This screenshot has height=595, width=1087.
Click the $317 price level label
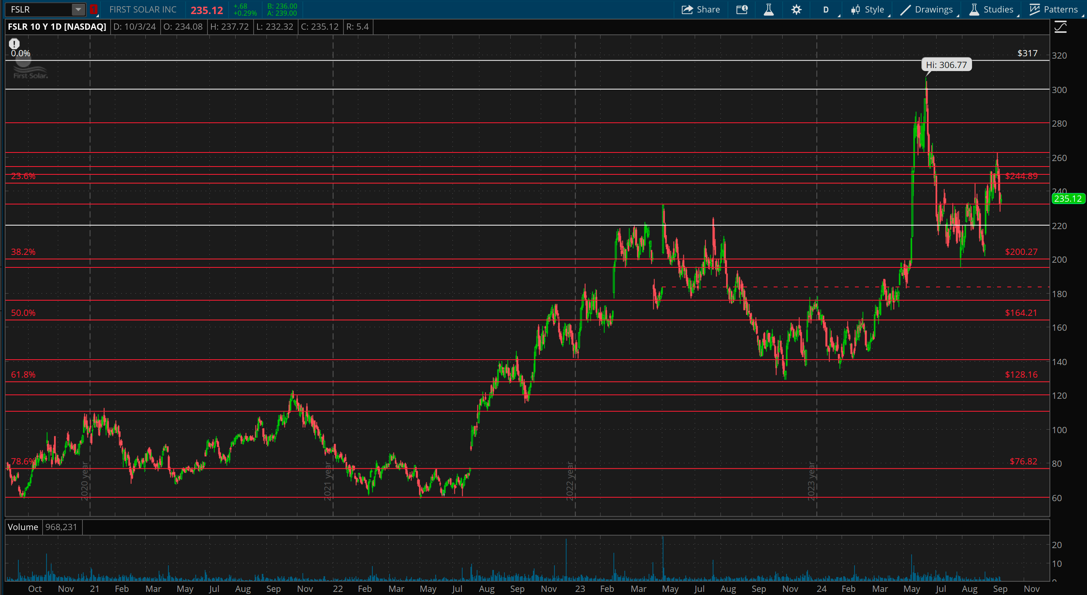click(x=1027, y=53)
